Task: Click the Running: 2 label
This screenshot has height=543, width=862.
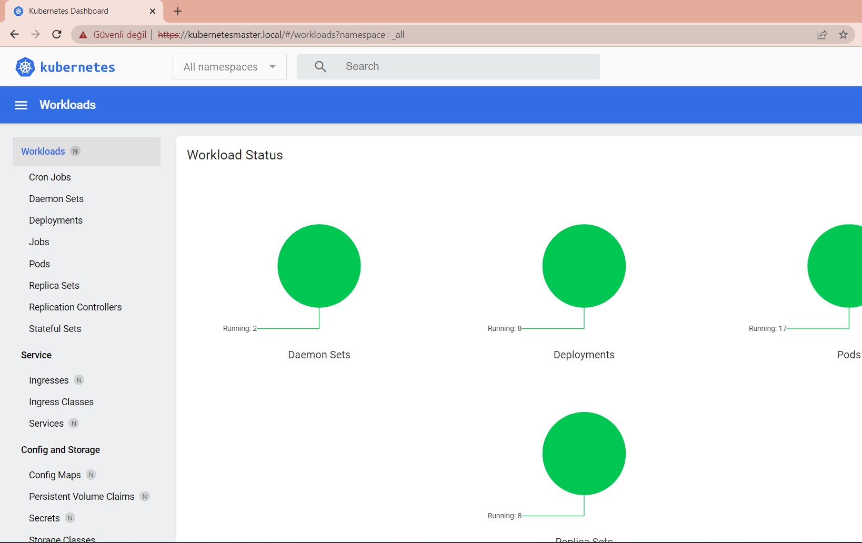Action: [240, 328]
